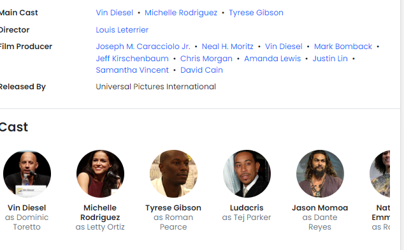This screenshot has width=404, height=250.
Task: Open Vin Diesel link in Main Cast
Action: click(x=115, y=13)
